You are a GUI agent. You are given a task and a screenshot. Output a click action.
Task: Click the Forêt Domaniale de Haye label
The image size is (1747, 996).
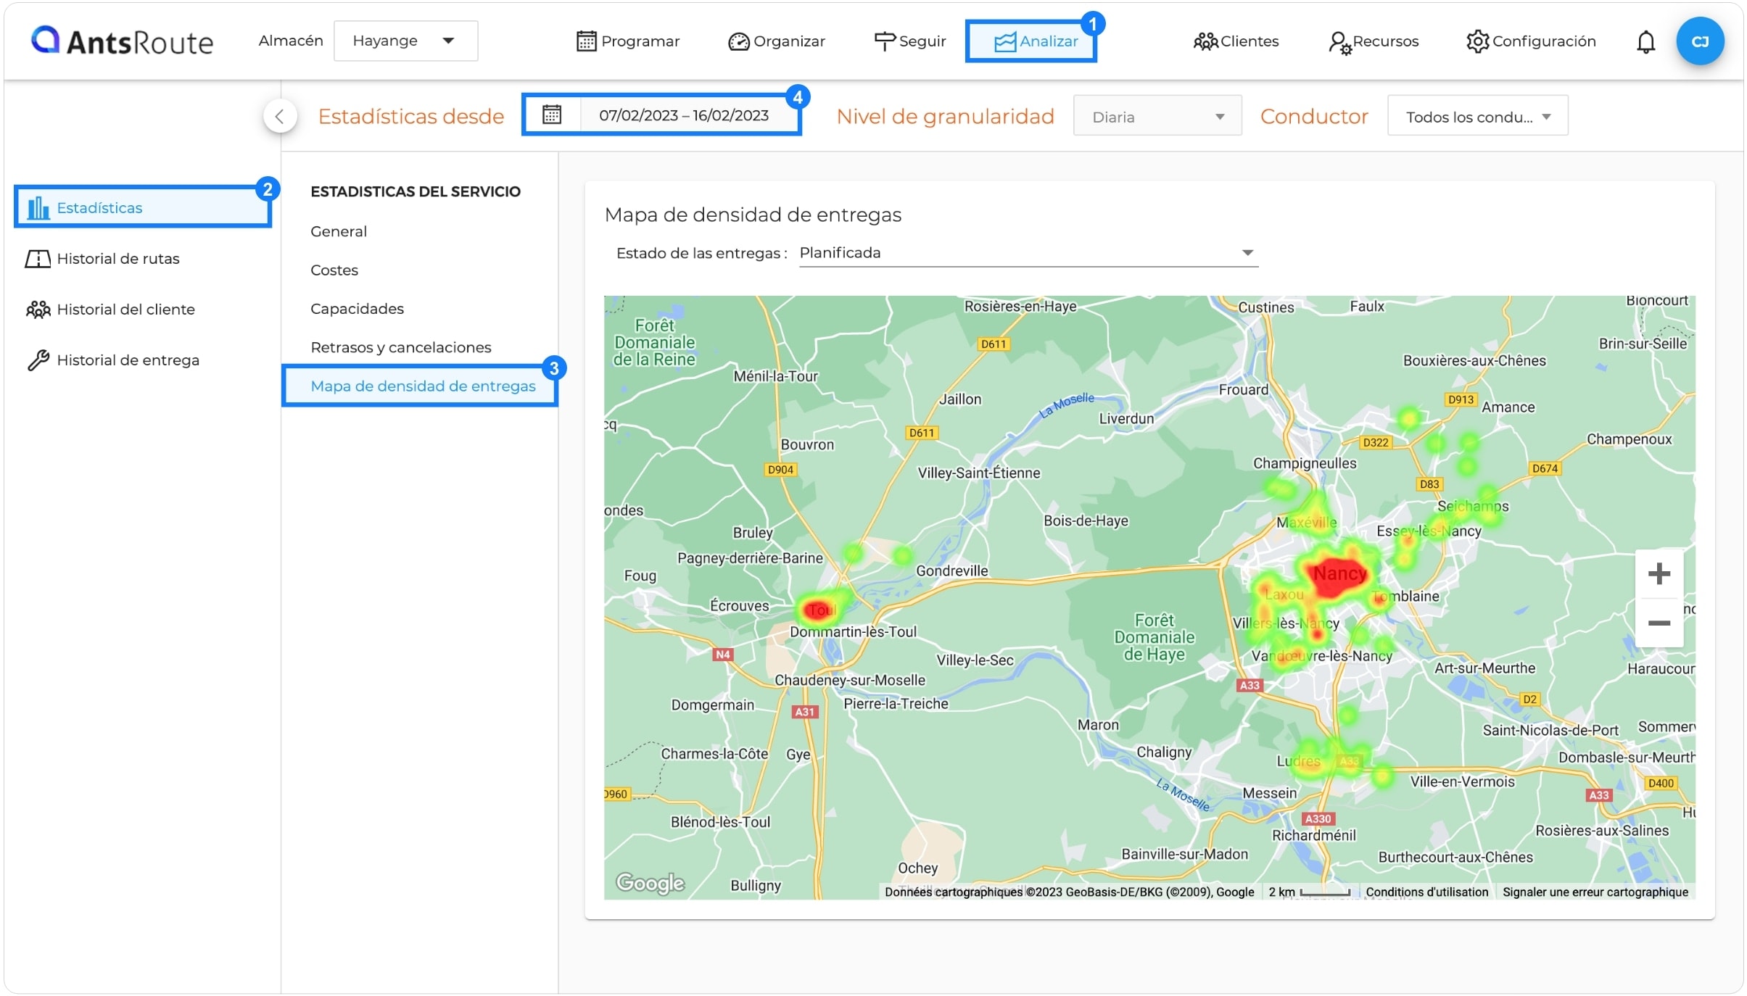tap(1154, 637)
